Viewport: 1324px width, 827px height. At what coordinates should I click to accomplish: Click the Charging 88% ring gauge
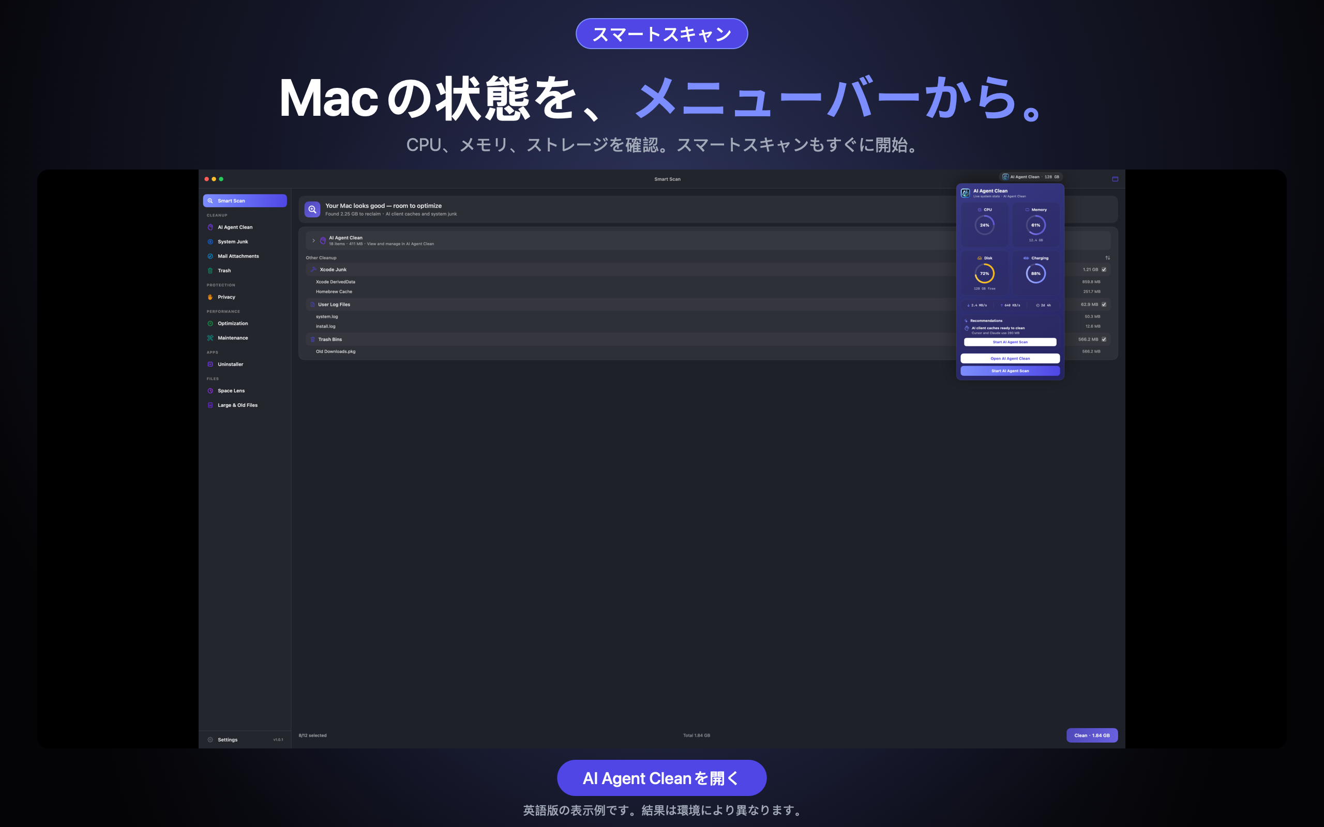1036,273
